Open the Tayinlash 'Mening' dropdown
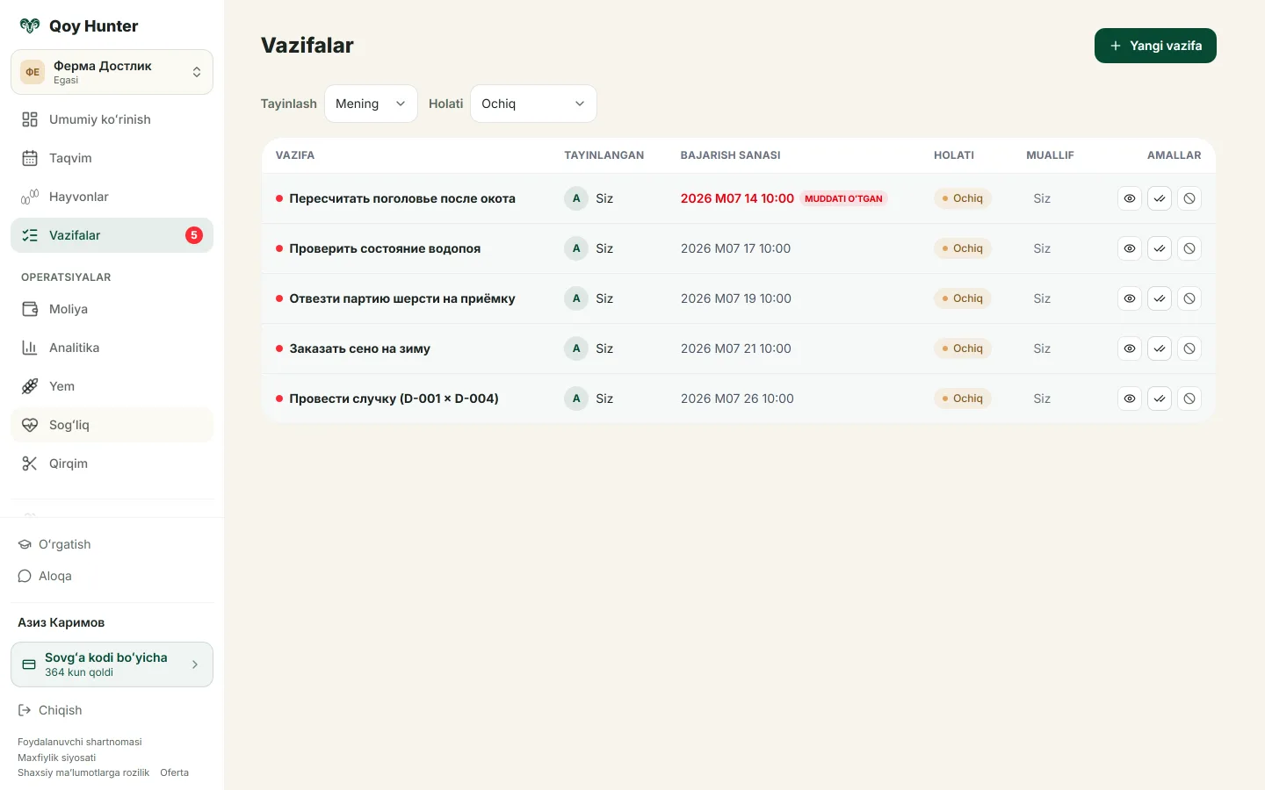The height and width of the screenshot is (790, 1265). (371, 104)
